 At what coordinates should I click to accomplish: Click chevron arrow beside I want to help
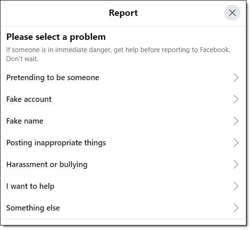tap(236, 186)
